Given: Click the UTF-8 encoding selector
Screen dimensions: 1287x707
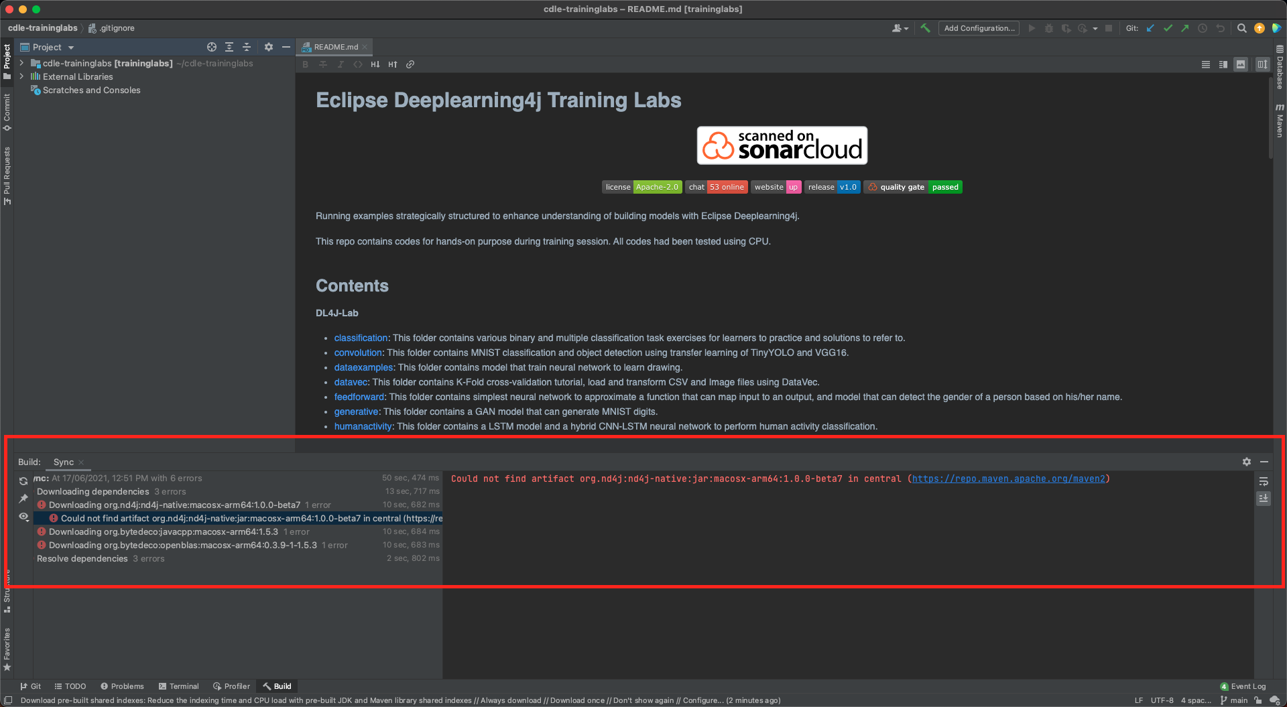Looking at the screenshot, I should click(1162, 700).
